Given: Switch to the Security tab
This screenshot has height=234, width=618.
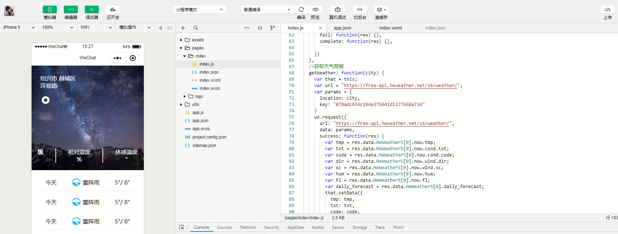Looking at the screenshot, I should [x=271, y=227].
